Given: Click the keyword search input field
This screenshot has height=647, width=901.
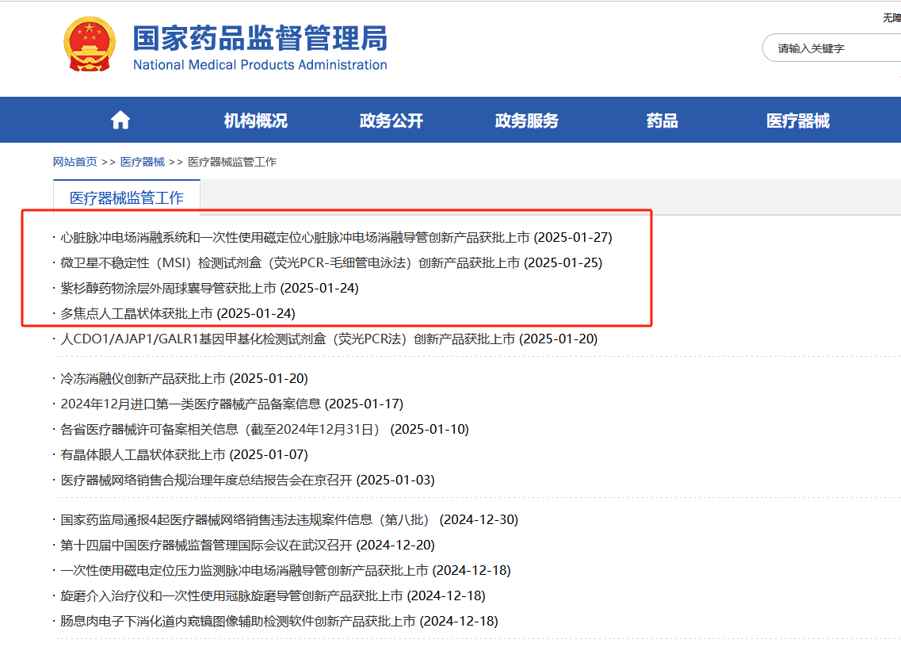Looking at the screenshot, I should tap(832, 48).
